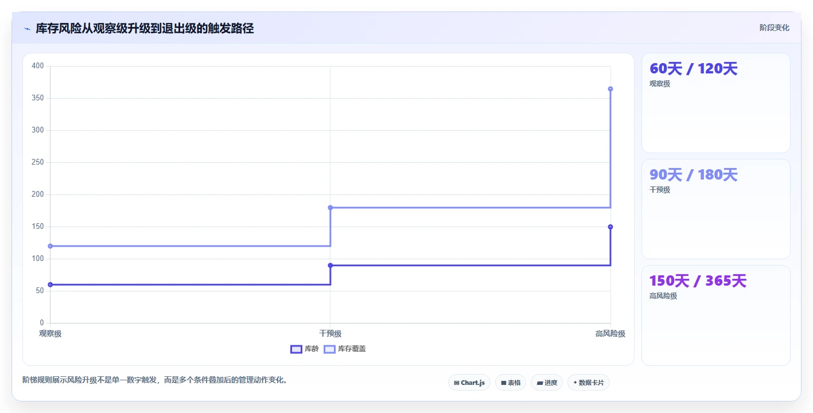Click the 观察级 caption in first card
813x413 pixels.
660,84
